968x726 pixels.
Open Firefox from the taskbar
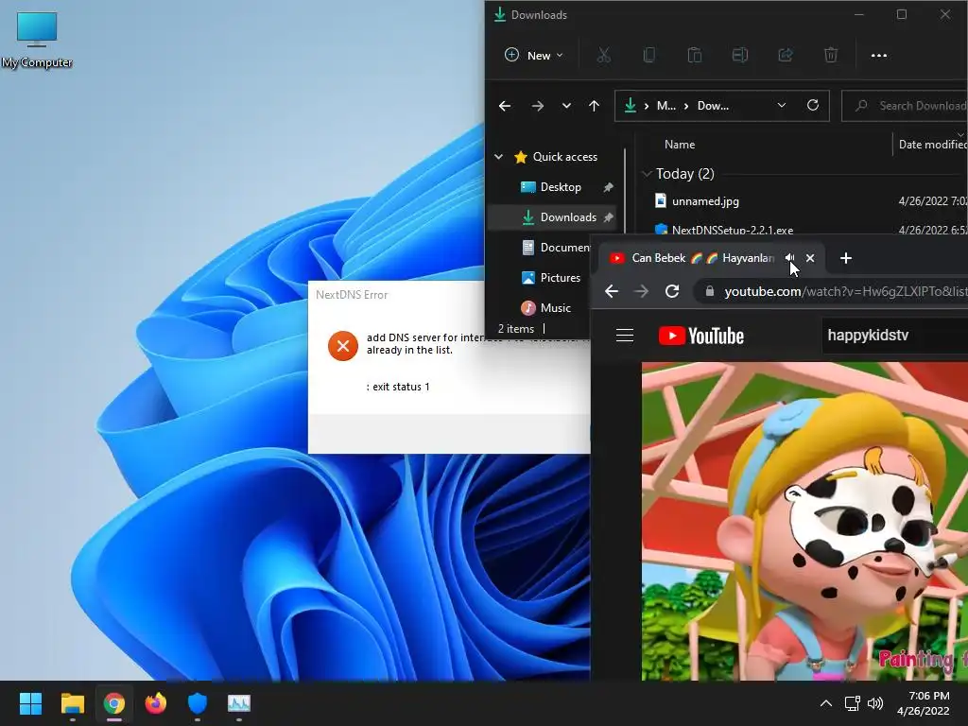pyautogui.click(x=156, y=703)
